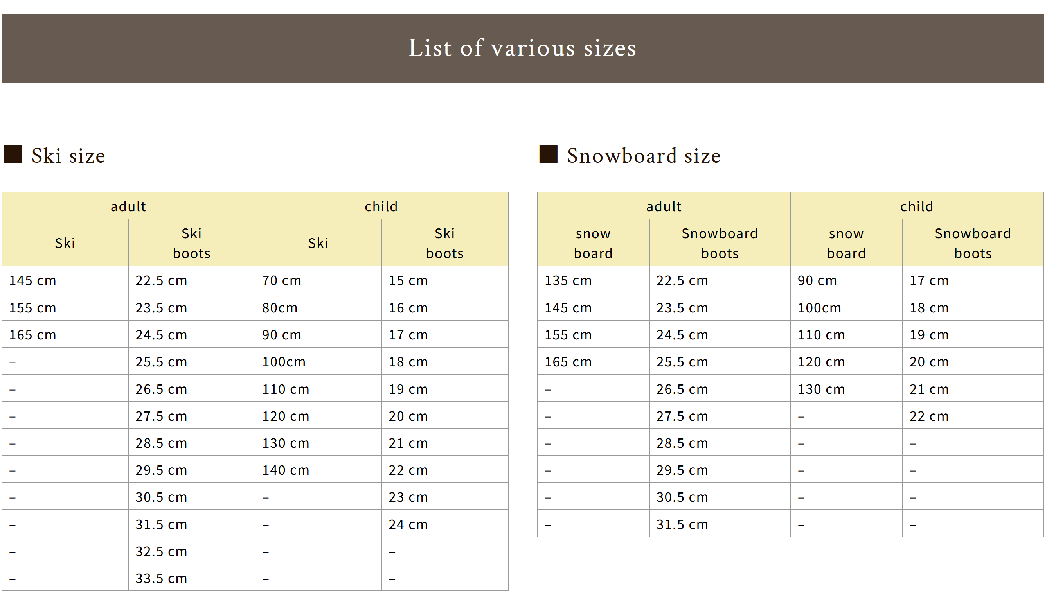
Task: Click the adult header in the ski table
Action: 128,206
